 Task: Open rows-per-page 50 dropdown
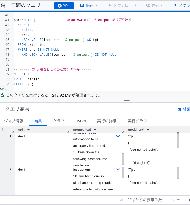click(175, 200)
